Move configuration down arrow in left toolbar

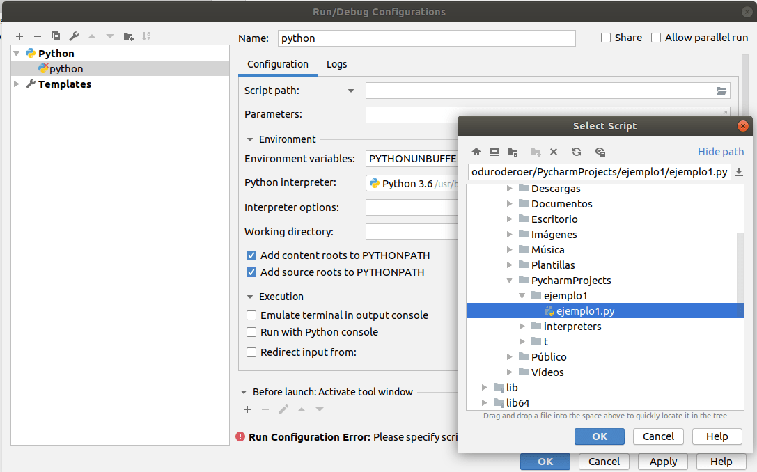click(x=110, y=36)
